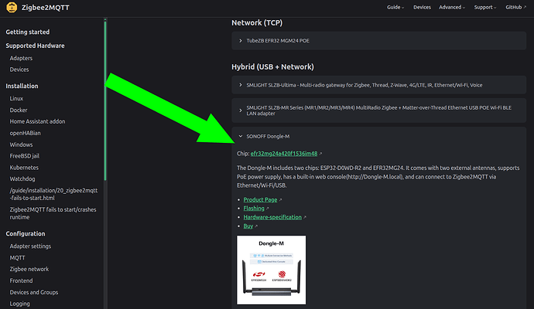
Task: Open the Logging configuration page
Action: coord(20,304)
